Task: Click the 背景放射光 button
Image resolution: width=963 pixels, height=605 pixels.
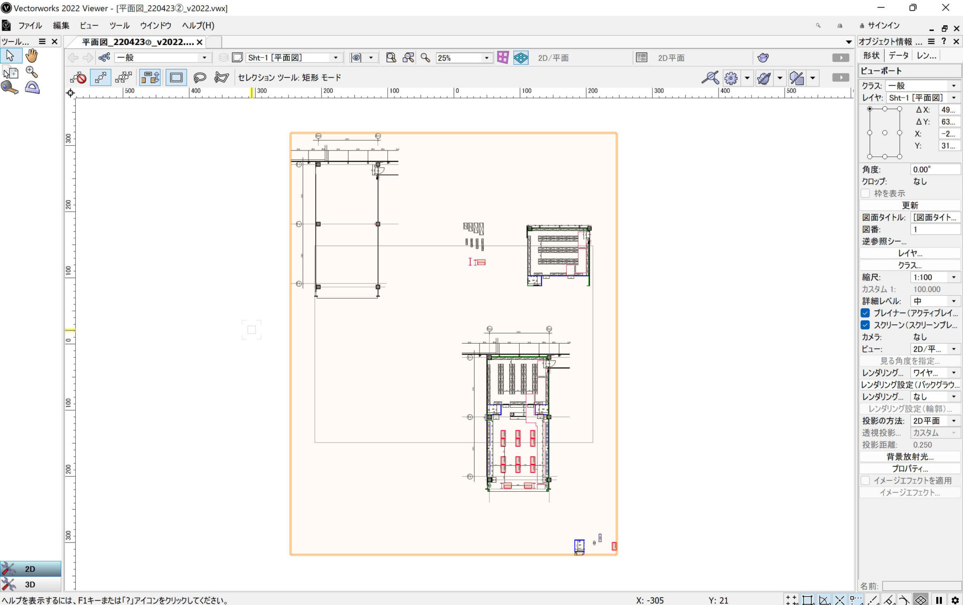Action: [909, 456]
